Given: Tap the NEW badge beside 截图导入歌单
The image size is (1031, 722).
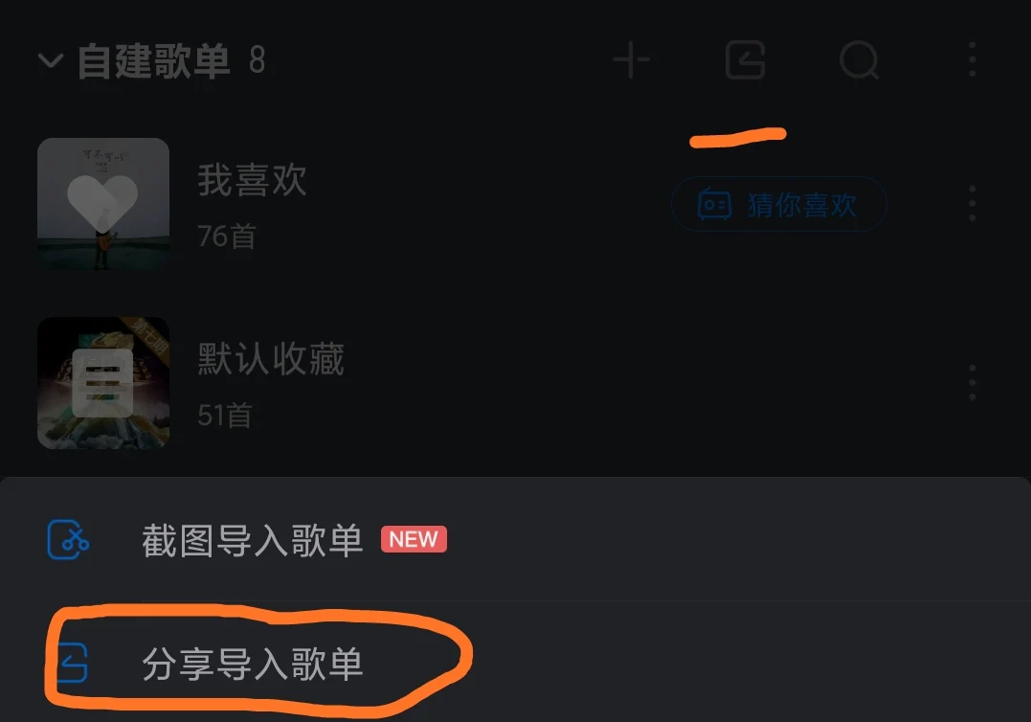Looking at the screenshot, I should (x=414, y=539).
